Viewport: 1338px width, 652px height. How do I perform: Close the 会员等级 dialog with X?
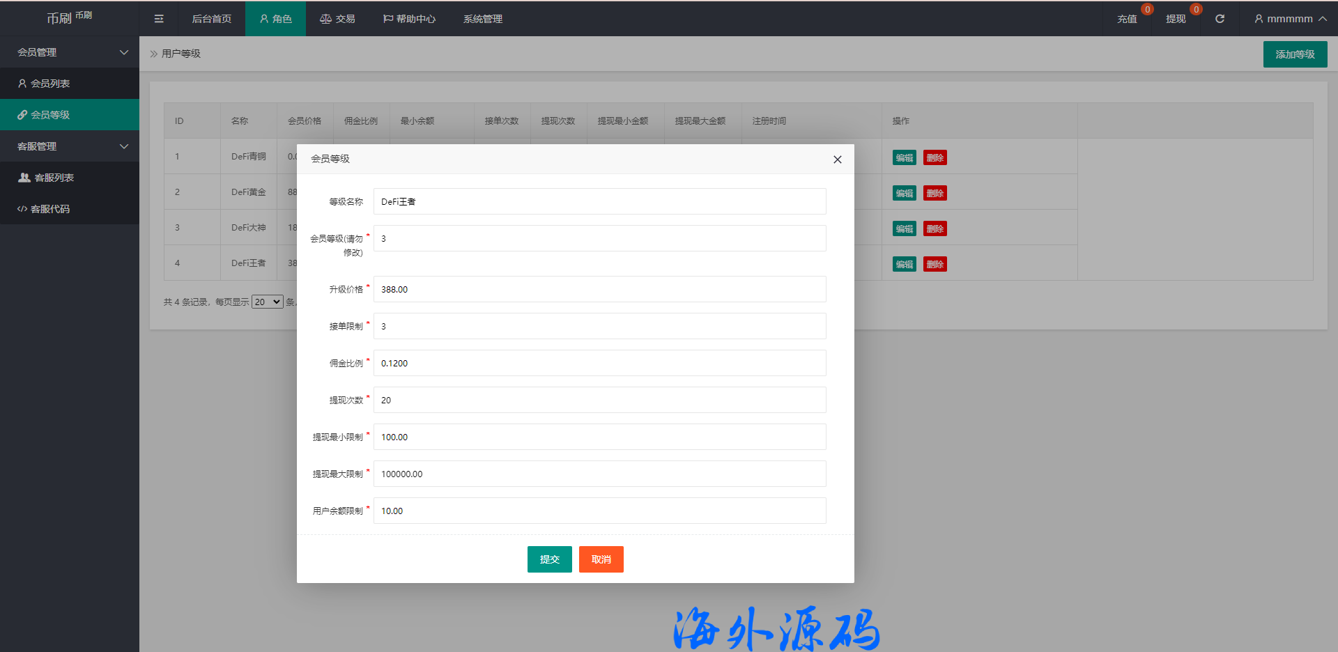(x=837, y=160)
